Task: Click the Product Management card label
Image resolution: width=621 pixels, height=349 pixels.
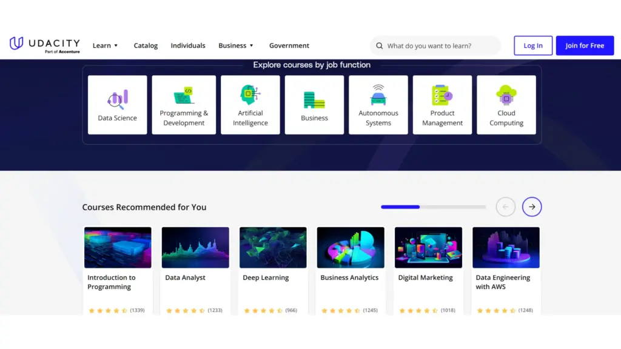Action: pyautogui.click(x=442, y=118)
